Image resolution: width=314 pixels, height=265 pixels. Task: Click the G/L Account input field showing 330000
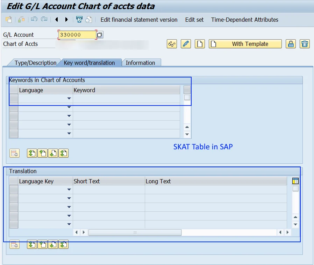tap(77, 35)
